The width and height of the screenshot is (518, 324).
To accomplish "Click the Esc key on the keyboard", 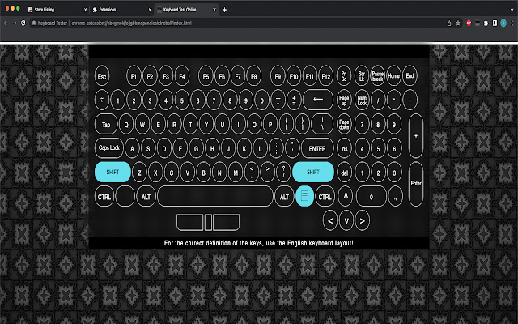I will point(102,76).
